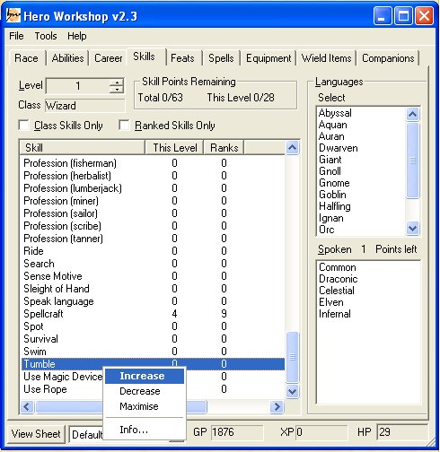This screenshot has height=452, width=440.
Task: Enable the Ranked Skills Only checkbox
Action: 124,125
